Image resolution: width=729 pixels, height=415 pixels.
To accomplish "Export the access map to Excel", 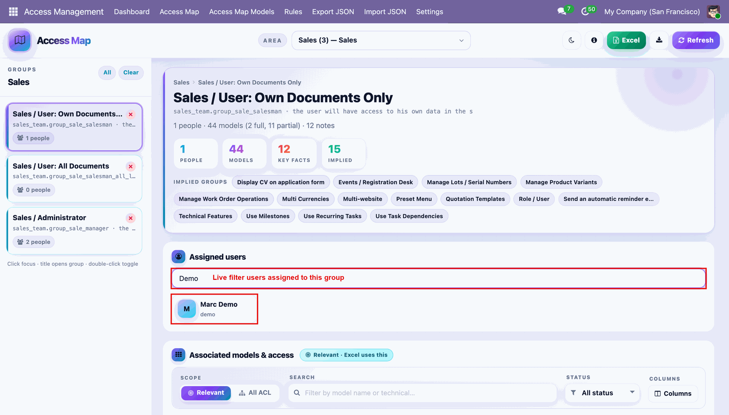I will [626, 40].
